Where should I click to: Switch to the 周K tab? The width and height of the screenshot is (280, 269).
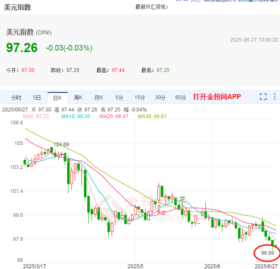point(78,98)
